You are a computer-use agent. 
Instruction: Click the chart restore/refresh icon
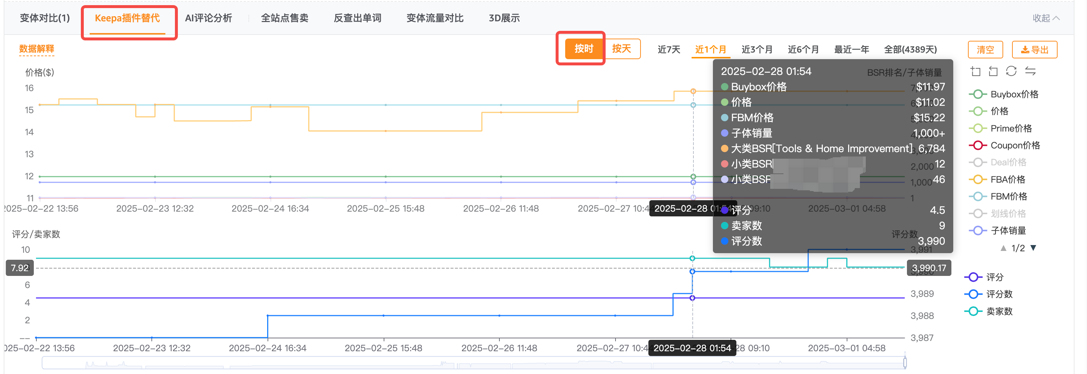pos(1011,71)
